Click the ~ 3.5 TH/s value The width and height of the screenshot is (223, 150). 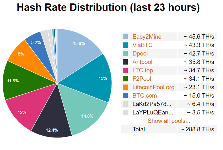(x=201, y=113)
